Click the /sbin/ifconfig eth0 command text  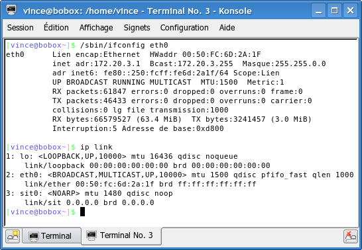(124, 46)
